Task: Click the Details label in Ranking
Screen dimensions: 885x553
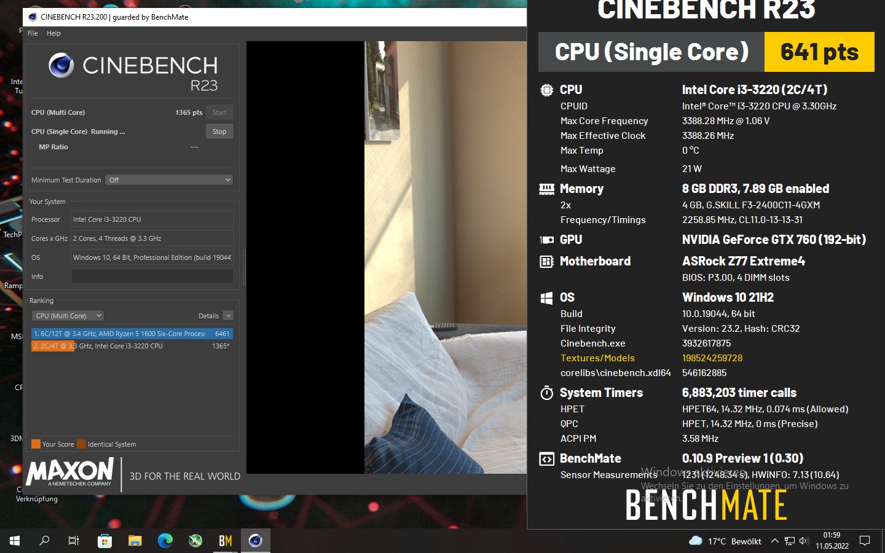Action: coord(208,316)
